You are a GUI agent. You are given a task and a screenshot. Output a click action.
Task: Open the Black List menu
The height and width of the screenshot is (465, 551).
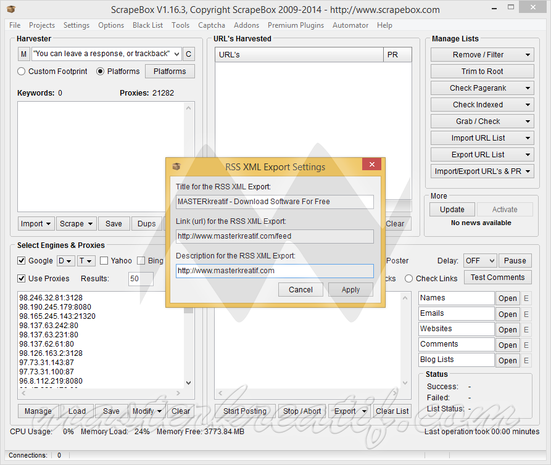click(147, 25)
